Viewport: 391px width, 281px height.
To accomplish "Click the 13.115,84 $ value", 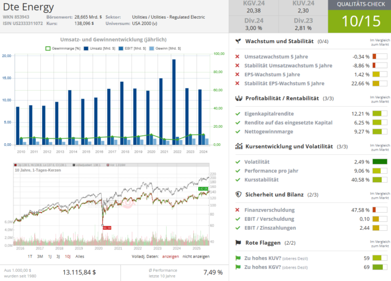I will point(79,272).
